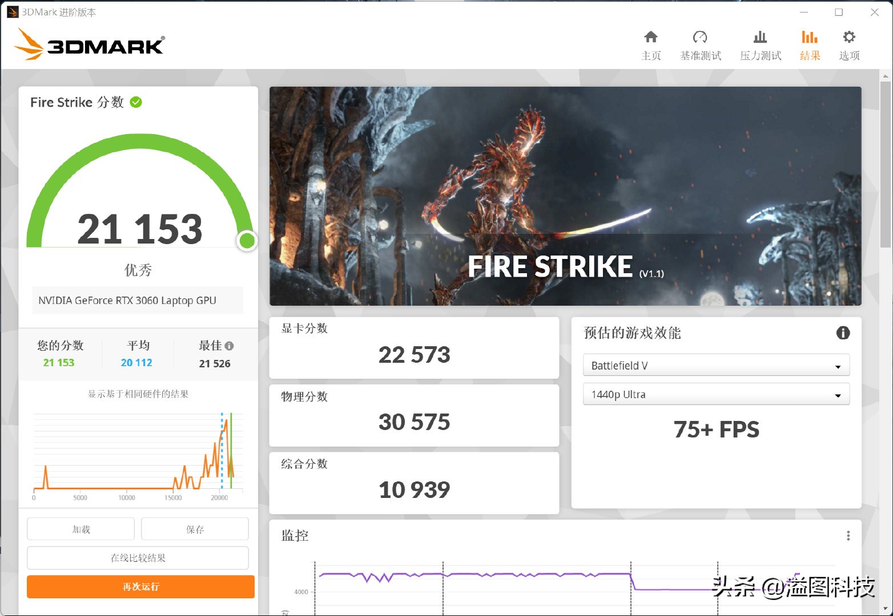The height and width of the screenshot is (616, 893).
Task: Click the Fire Strike 分数 heading
Action: click(x=77, y=102)
